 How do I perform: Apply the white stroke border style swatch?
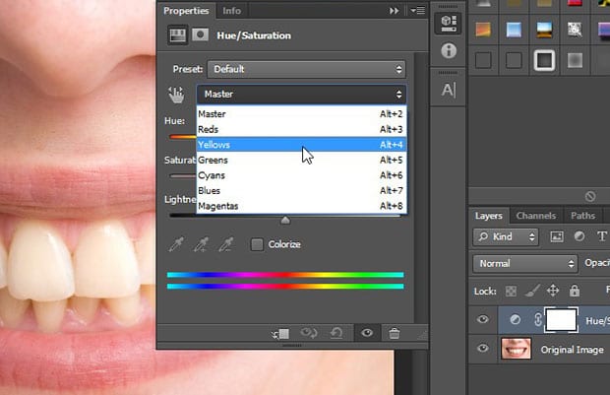click(x=544, y=60)
